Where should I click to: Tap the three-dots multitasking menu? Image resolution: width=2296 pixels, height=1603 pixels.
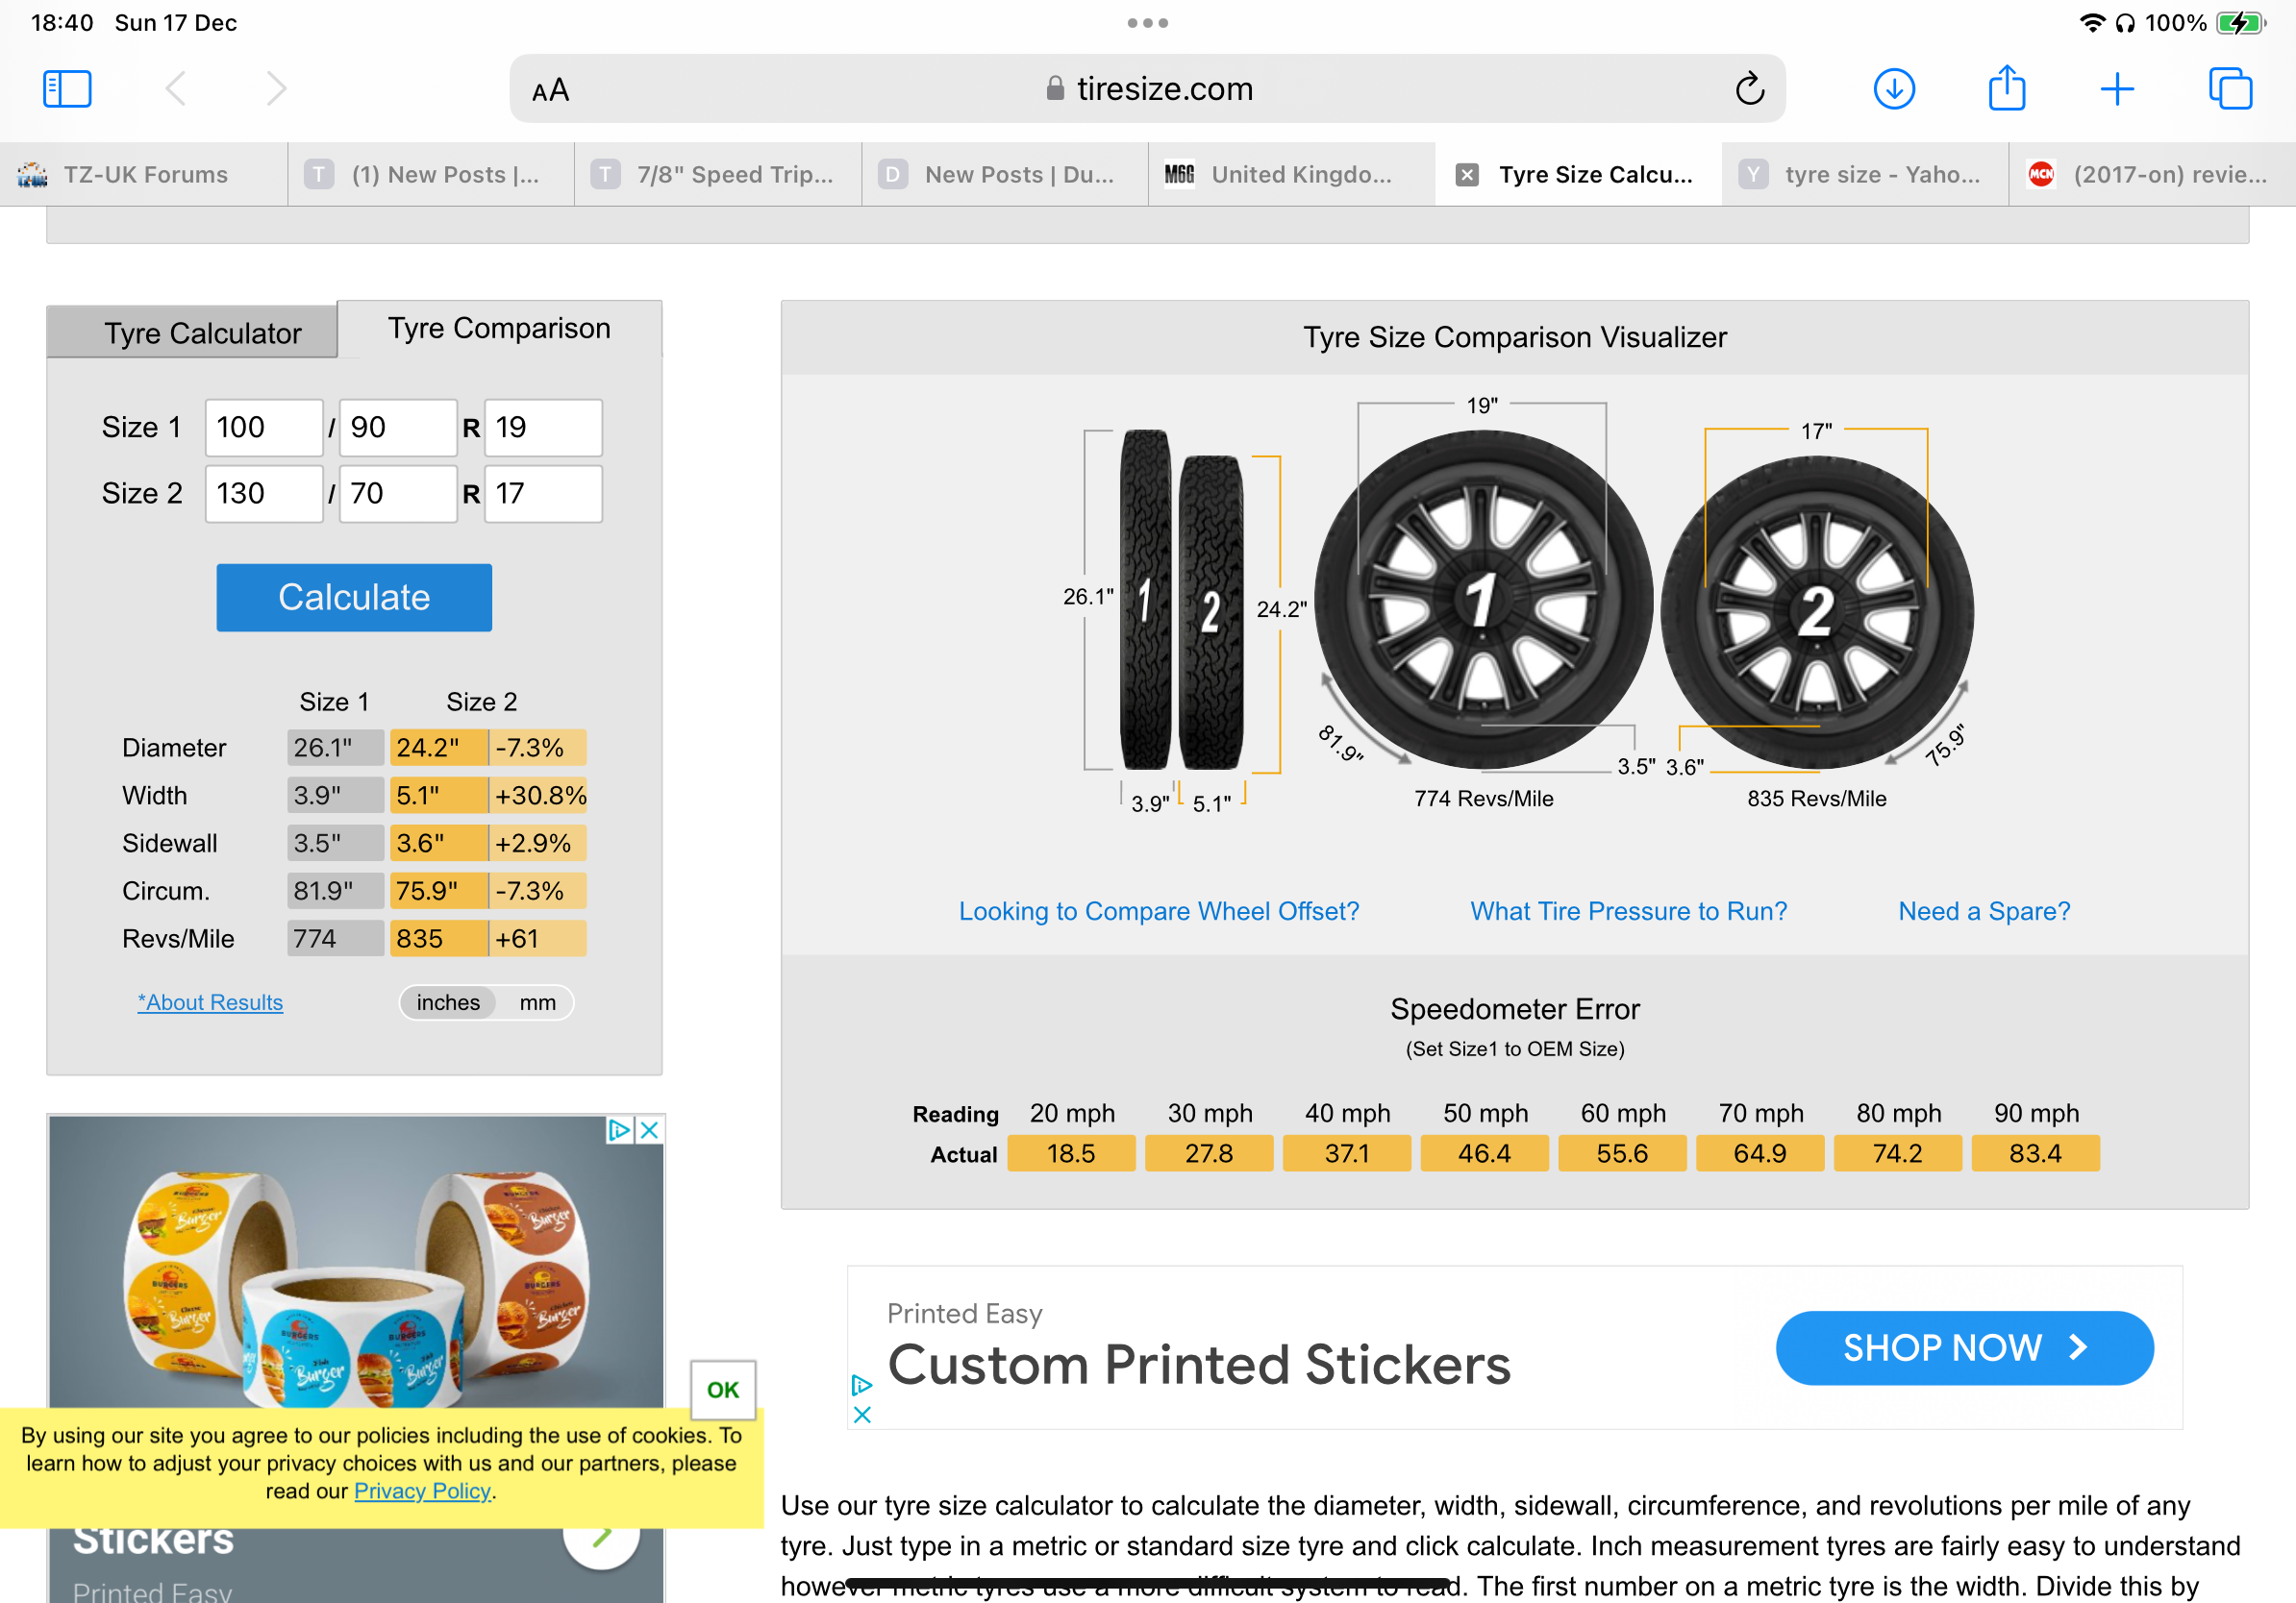point(1147,23)
